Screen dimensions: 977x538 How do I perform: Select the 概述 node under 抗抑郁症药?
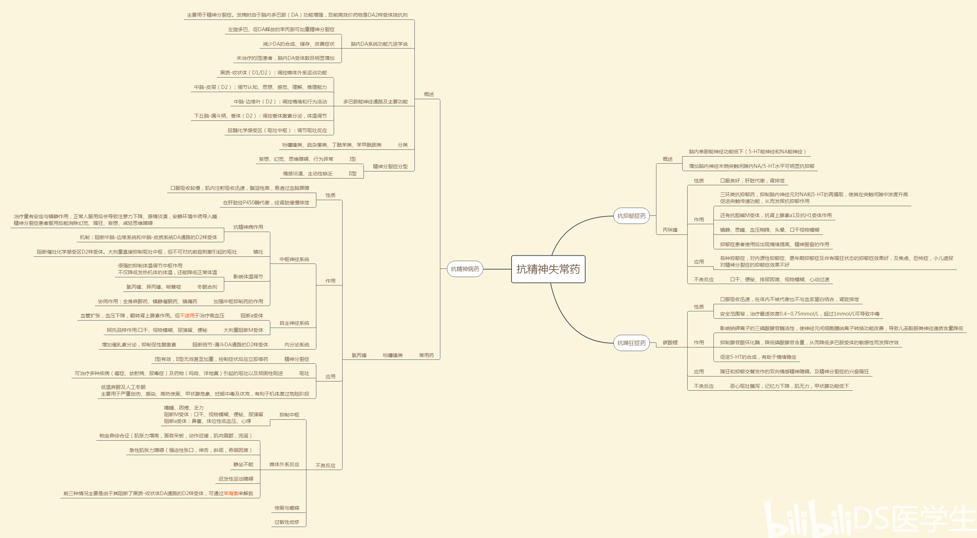point(667,159)
